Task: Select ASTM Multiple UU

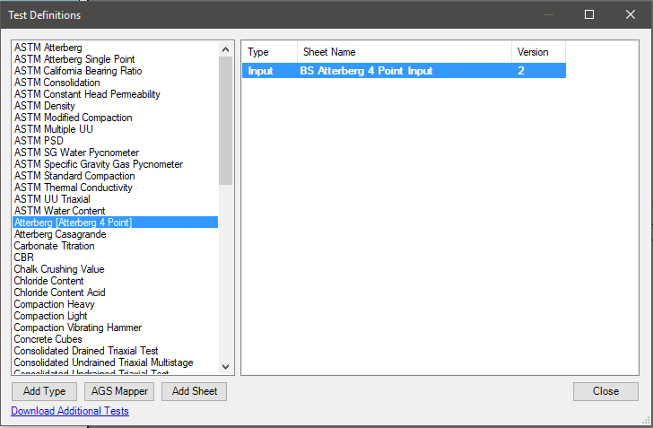Action: click(x=115, y=129)
